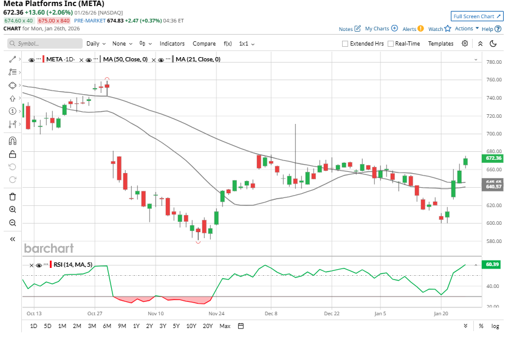Click the Symbol search field
This screenshot has width=514, height=356.
(45, 43)
